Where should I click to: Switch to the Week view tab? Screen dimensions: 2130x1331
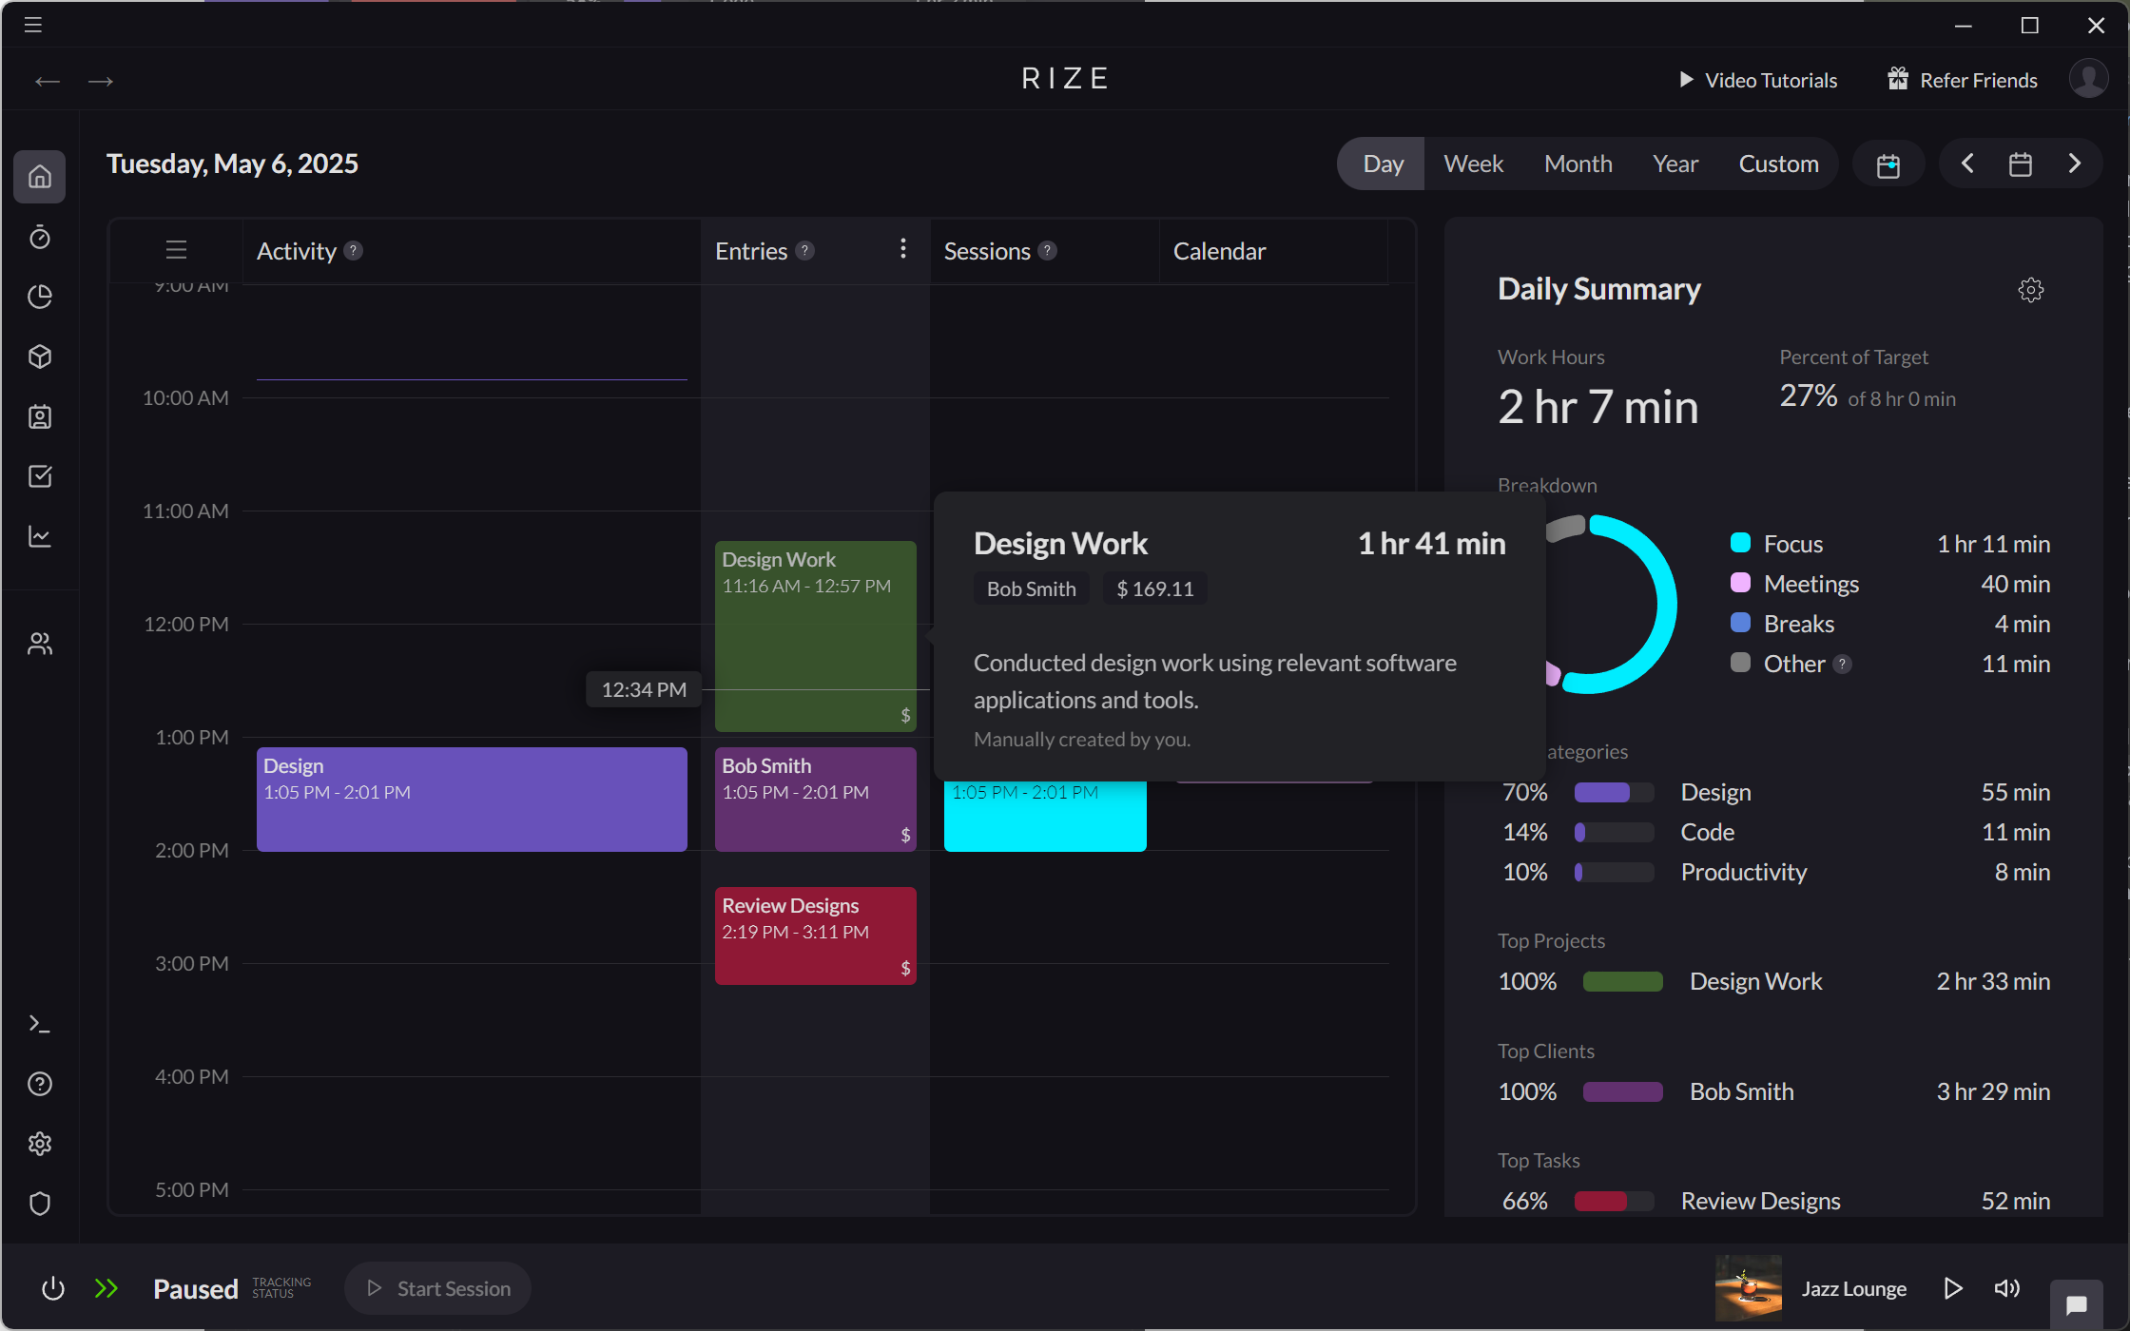[1472, 163]
